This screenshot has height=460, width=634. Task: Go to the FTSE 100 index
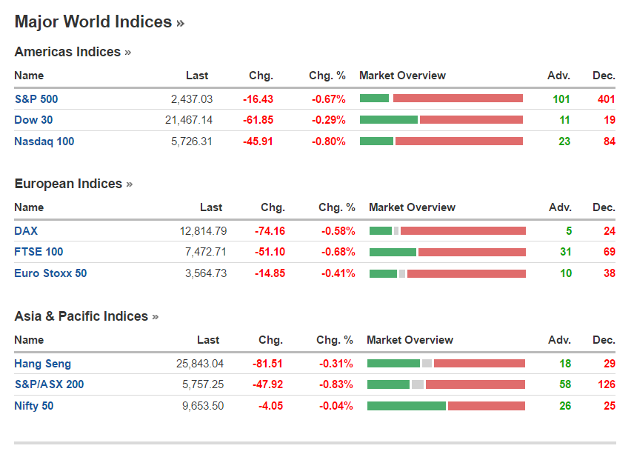(39, 252)
